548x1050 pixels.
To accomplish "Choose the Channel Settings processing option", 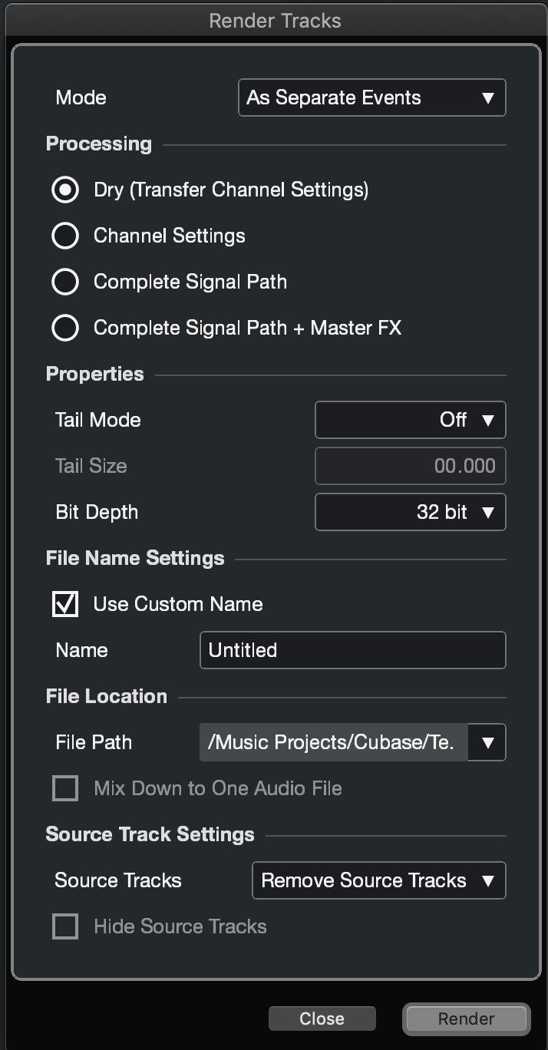I will point(65,236).
